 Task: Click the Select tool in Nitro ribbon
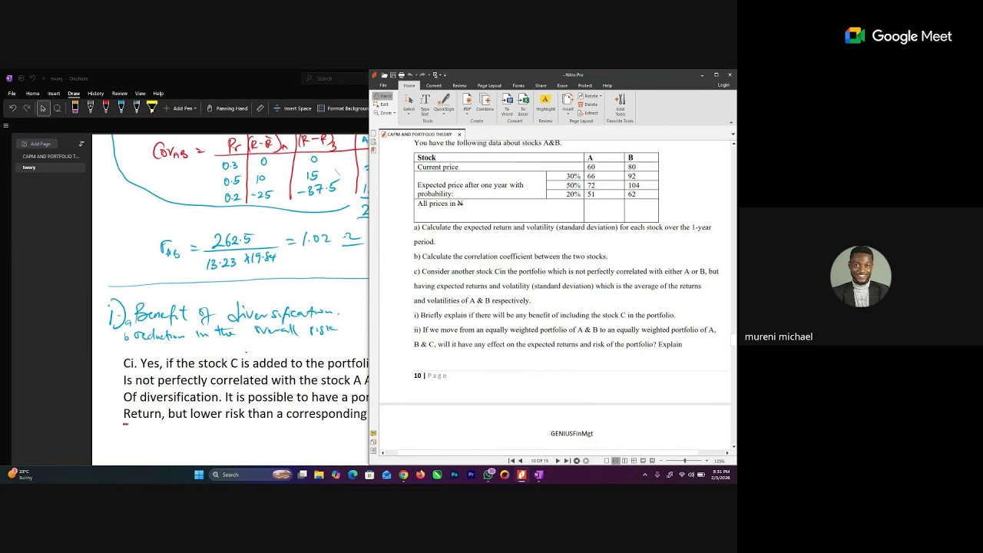coord(409,103)
